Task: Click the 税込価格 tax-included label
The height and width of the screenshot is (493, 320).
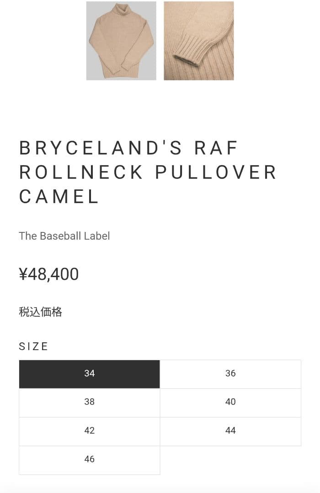Action: click(x=40, y=312)
